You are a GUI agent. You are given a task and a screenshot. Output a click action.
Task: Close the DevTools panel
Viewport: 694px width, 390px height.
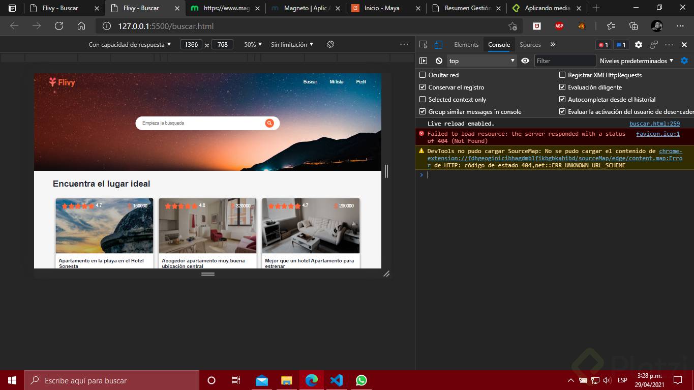coord(684,45)
